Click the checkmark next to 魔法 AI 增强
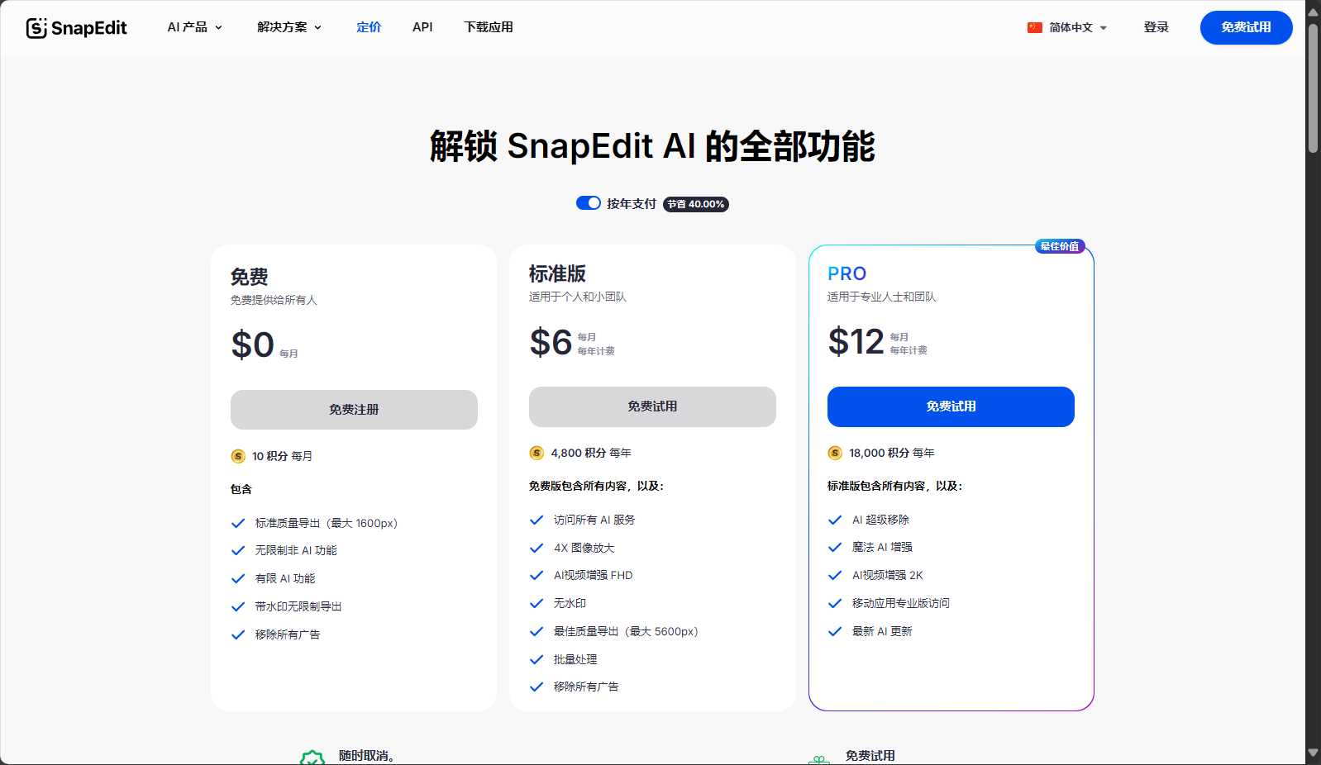Screen dimensions: 1321x765 (x=835, y=547)
